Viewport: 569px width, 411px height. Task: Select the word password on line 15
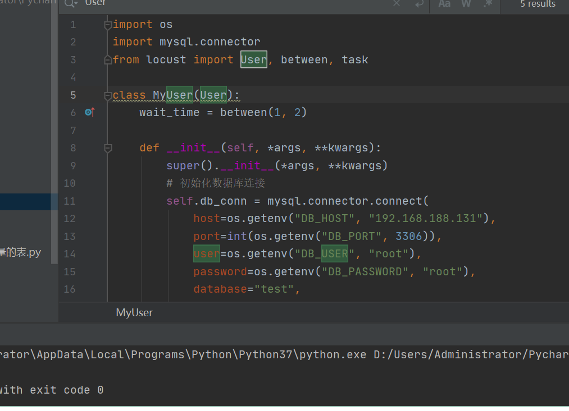[x=220, y=271]
